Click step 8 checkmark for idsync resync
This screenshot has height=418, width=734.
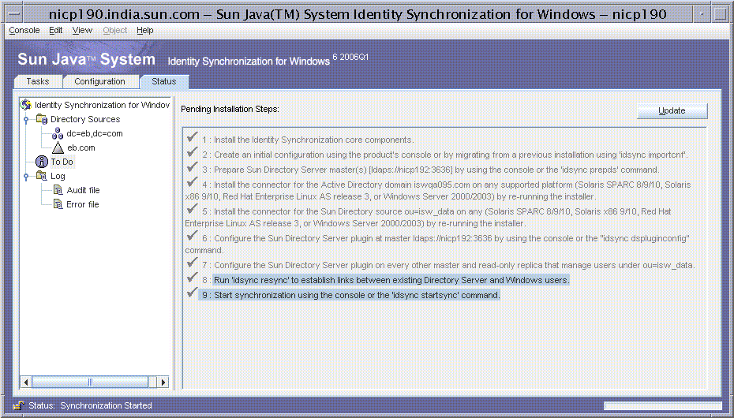(192, 278)
